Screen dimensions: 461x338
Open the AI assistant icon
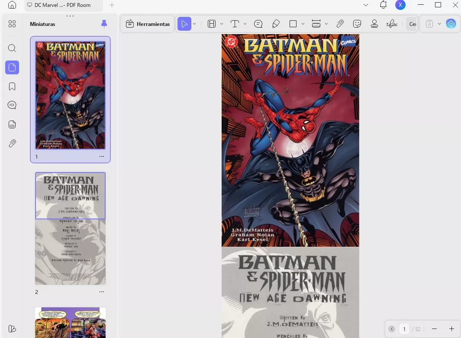click(x=451, y=24)
